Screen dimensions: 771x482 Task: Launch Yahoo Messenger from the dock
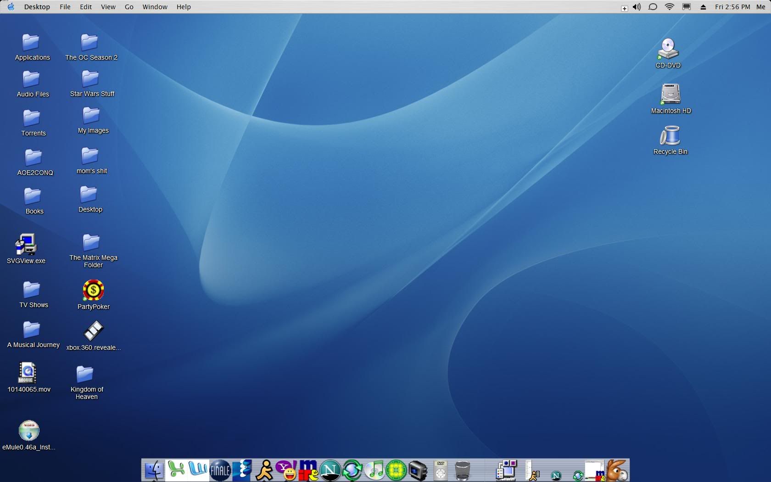point(286,471)
